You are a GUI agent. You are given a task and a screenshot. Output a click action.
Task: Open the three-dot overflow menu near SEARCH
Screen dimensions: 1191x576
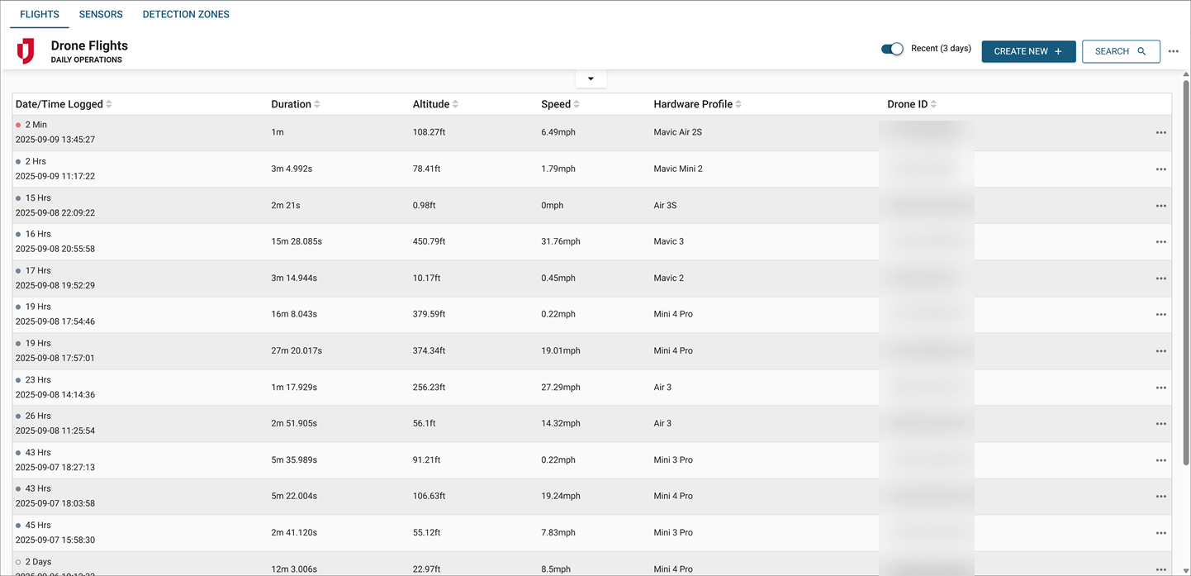1174,50
